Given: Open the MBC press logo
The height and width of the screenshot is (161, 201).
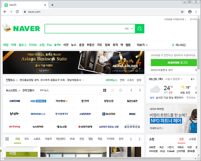Looking at the screenshot, I should [132, 114].
